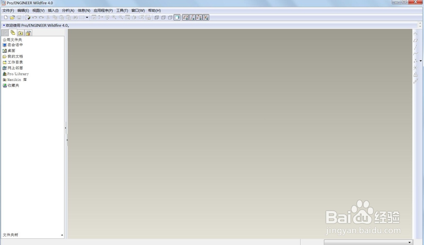Image resolution: width=424 pixels, height=245 pixels.
Task: Select 工作目录 in the folder list
Action: point(13,62)
